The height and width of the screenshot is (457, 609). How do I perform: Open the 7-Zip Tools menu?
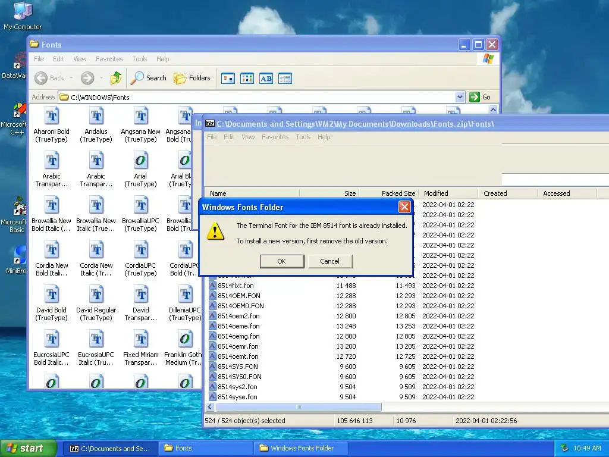click(x=303, y=137)
